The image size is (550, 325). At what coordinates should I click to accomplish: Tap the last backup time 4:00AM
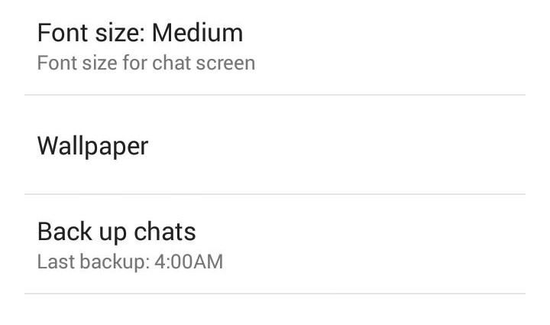point(189,262)
